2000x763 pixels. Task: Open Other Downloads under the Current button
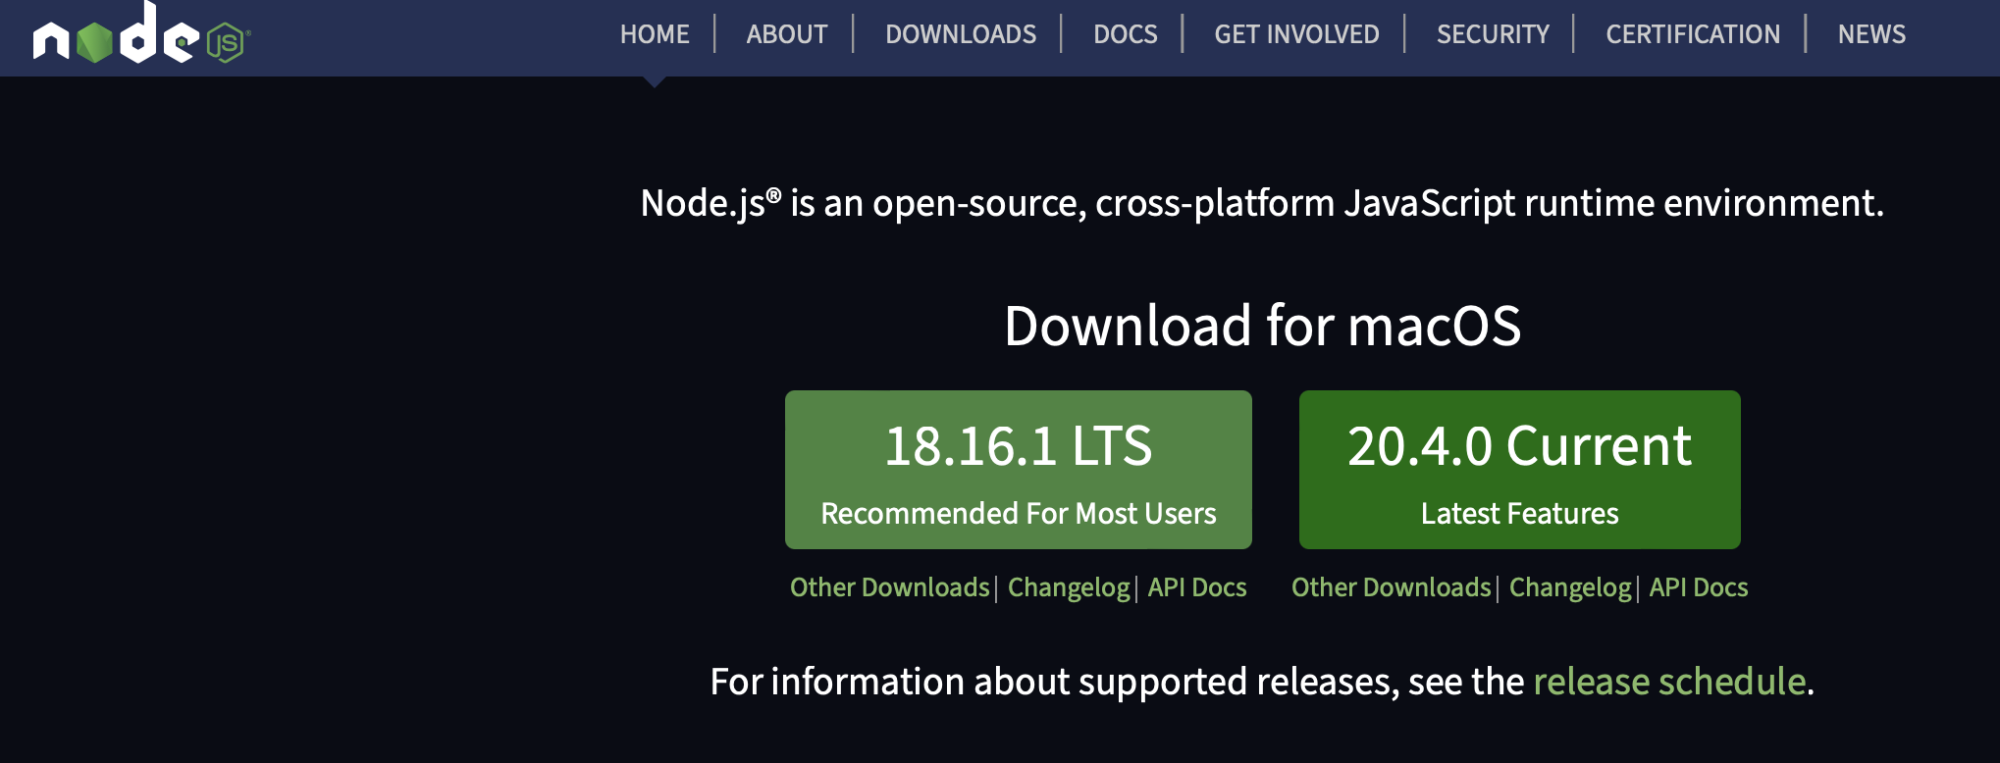click(1392, 587)
